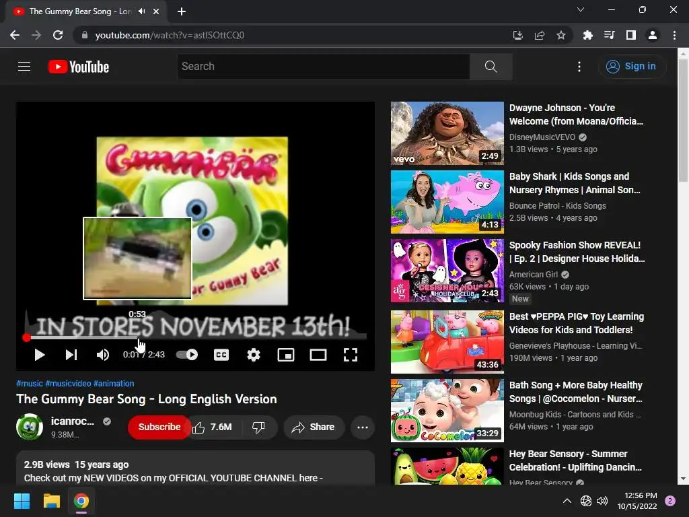
Task: Switch to theater mode
Action: click(x=318, y=355)
